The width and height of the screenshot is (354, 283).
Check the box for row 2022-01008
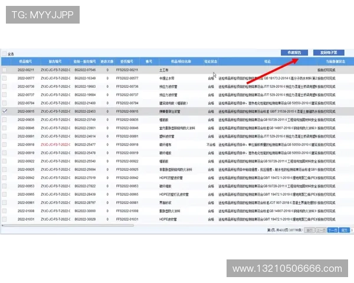point(4,211)
